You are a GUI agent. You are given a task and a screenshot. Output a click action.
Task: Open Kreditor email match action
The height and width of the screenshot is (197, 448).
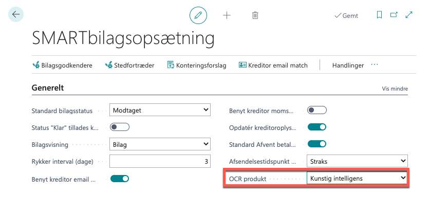[x=273, y=65]
